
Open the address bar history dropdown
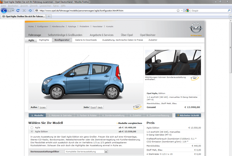tap(182, 11)
